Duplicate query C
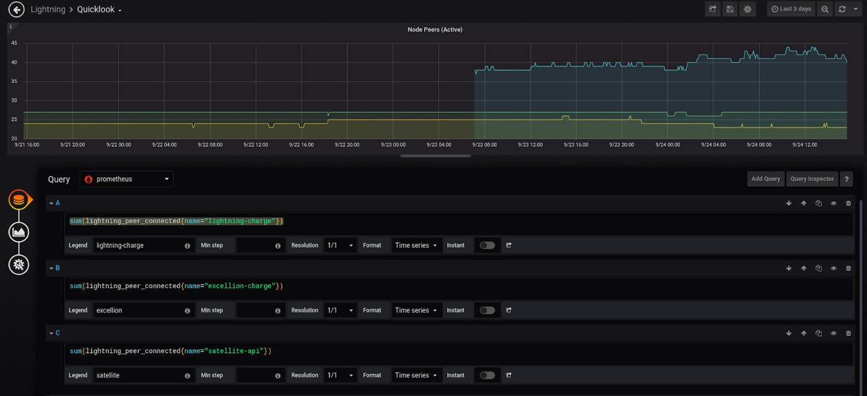 (x=819, y=333)
